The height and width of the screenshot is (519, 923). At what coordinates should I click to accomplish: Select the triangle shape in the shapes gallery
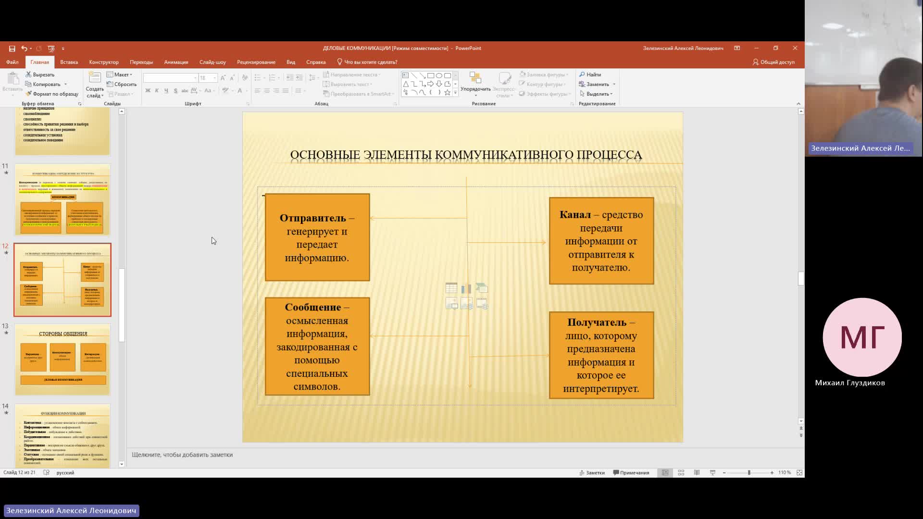coord(406,84)
